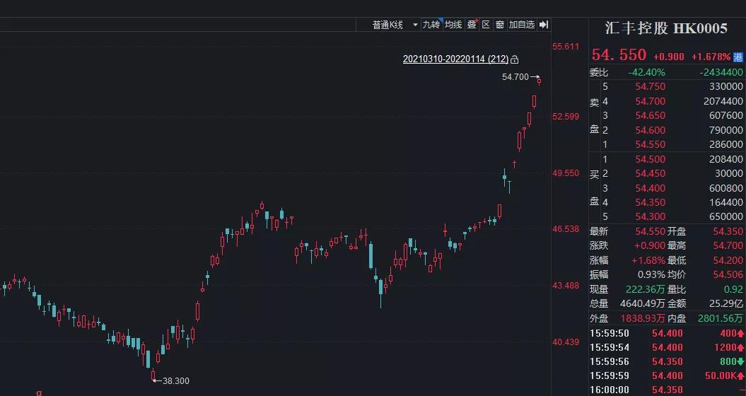746x396 pixels.
Task: Click the 15:59:54 trade tick row
Action: click(667, 347)
